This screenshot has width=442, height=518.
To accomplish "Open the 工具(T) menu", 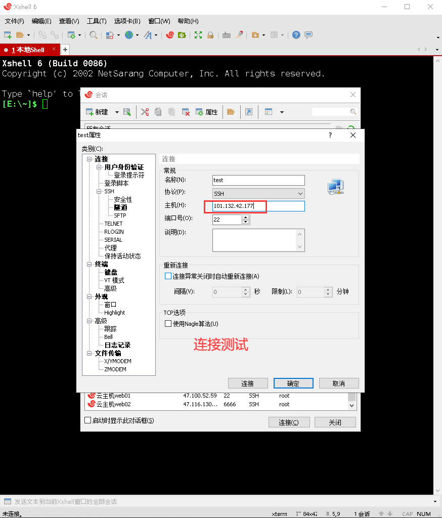I will (x=97, y=21).
